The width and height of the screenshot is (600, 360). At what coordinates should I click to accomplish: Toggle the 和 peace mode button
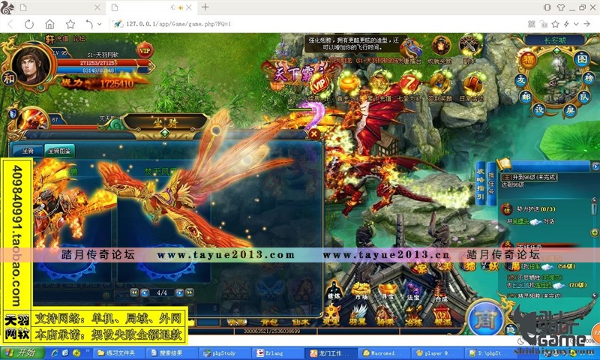pyautogui.click(x=8, y=76)
